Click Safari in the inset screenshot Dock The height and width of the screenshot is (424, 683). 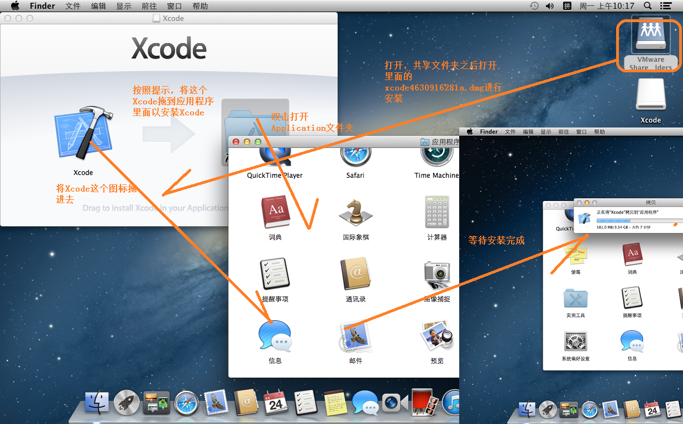[590, 409]
